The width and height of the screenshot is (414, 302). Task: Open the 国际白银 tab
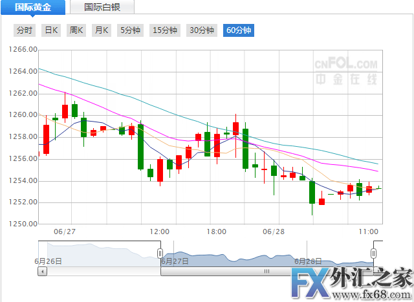tap(102, 8)
